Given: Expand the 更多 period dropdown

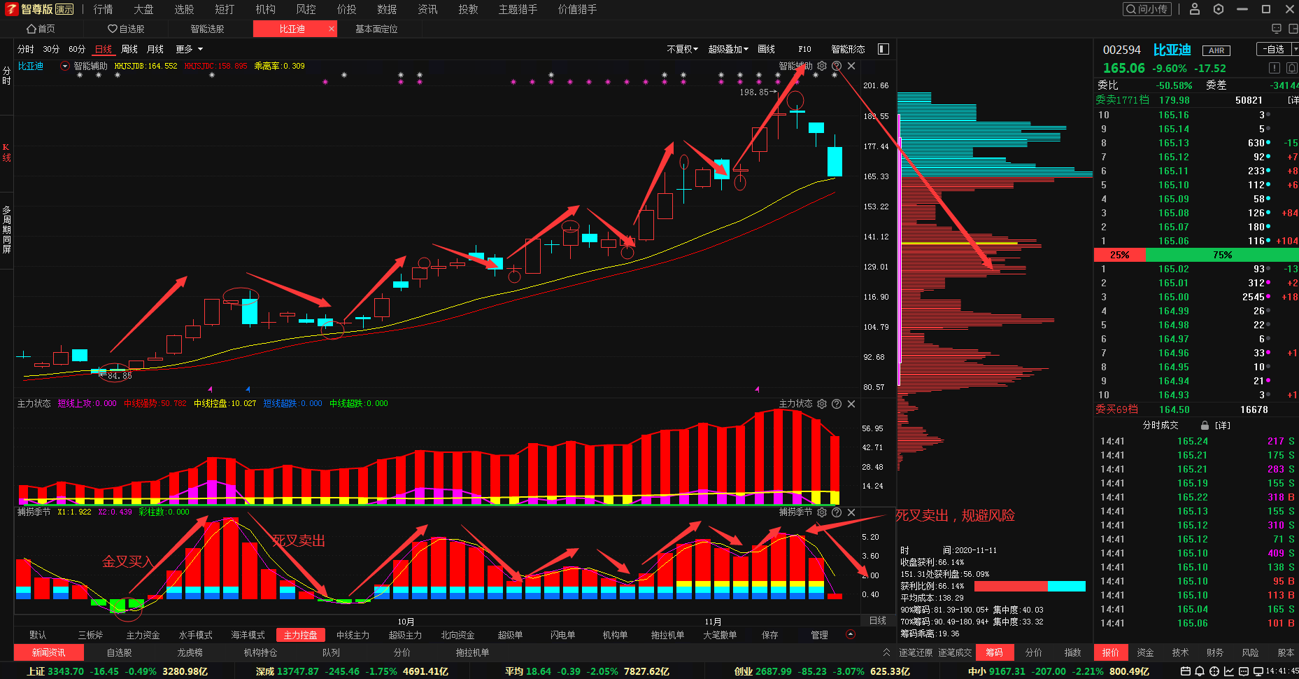Looking at the screenshot, I should click(189, 49).
